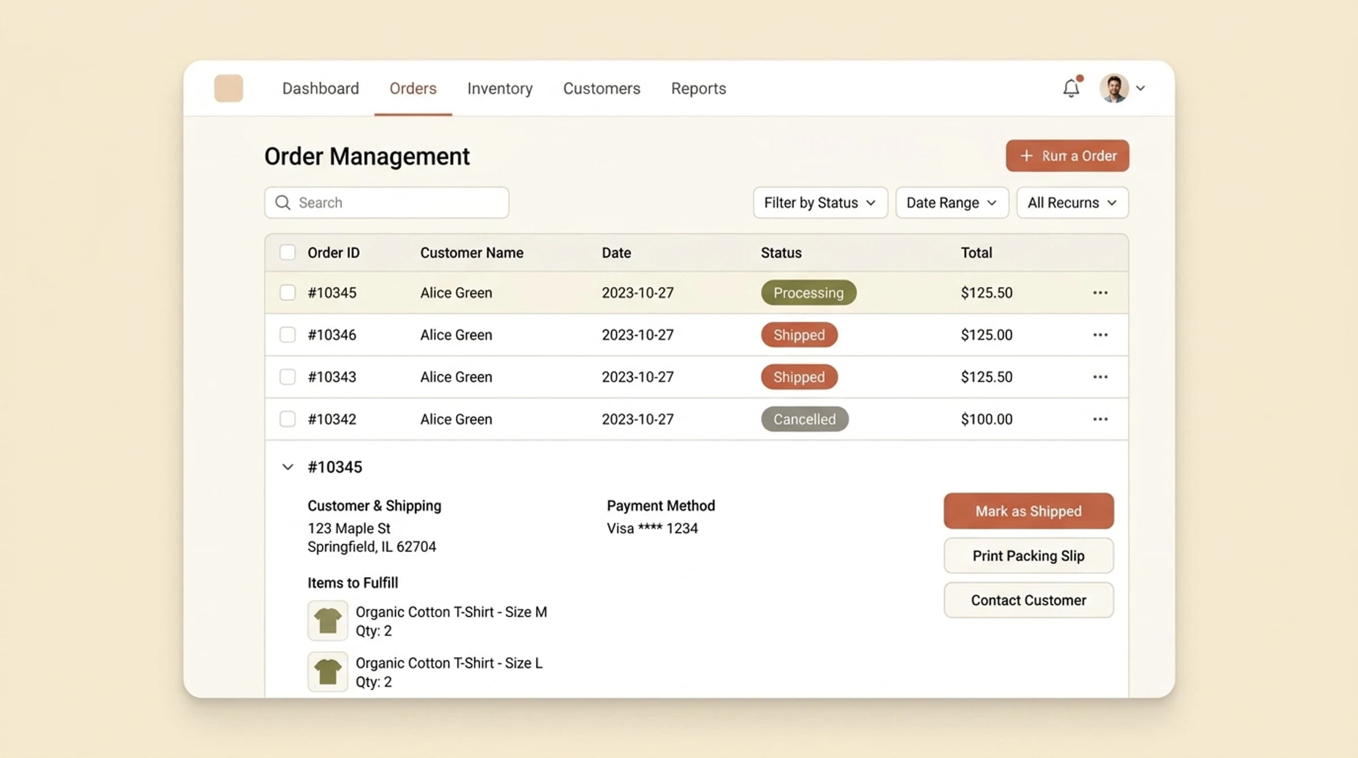Image resolution: width=1358 pixels, height=758 pixels.
Task: Open the All Recurns dropdown
Action: point(1072,203)
